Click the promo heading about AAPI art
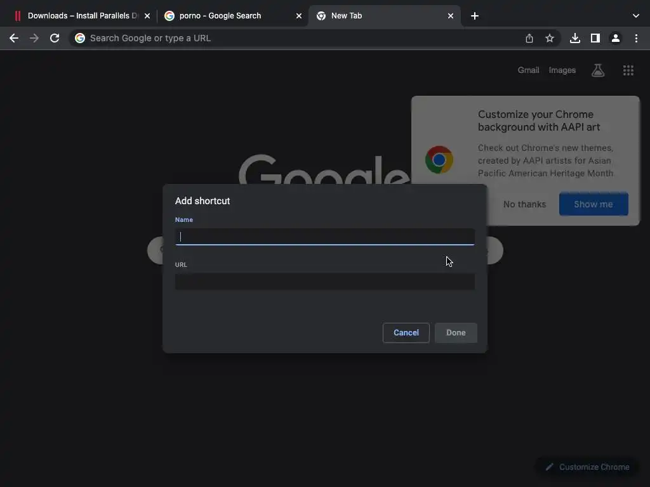The height and width of the screenshot is (487, 650). tap(538, 120)
